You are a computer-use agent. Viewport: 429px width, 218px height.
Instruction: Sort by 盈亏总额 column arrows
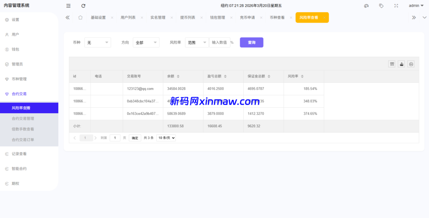(x=225, y=77)
